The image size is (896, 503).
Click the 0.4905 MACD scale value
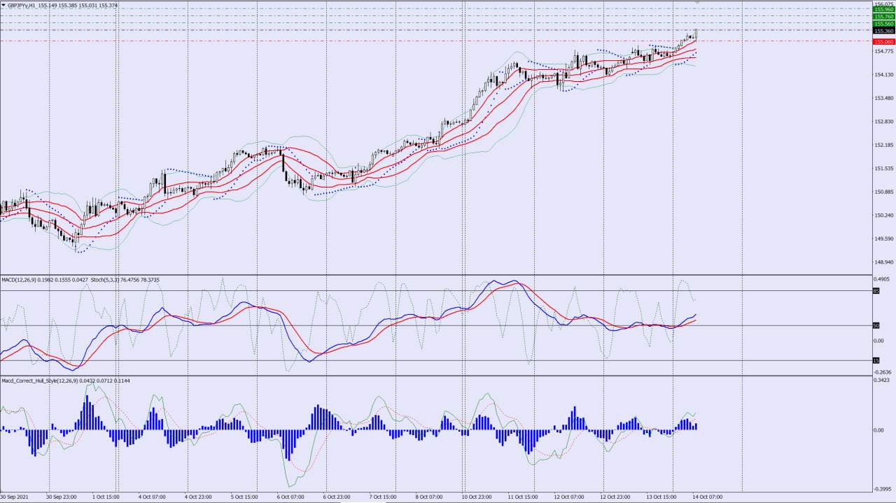point(882,279)
